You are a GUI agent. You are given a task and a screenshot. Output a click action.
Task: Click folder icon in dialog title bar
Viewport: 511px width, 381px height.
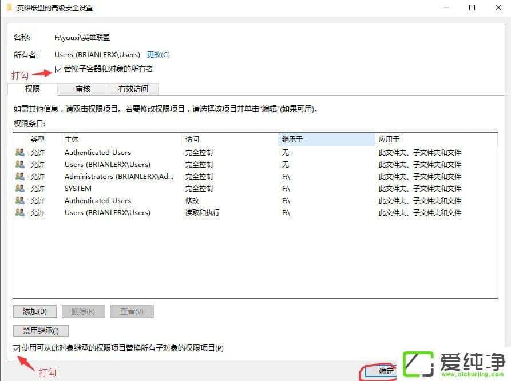point(8,7)
